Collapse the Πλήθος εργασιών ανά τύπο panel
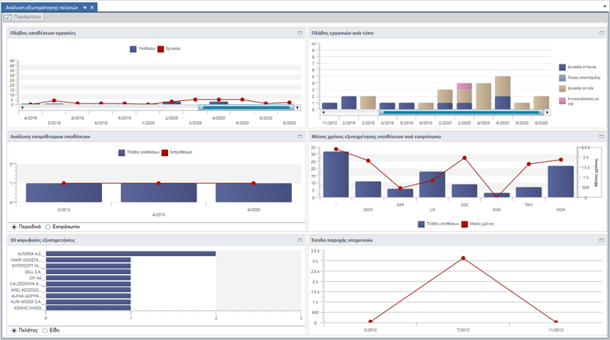The width and height of the screenshot is (610, 340). pos(601,33)
